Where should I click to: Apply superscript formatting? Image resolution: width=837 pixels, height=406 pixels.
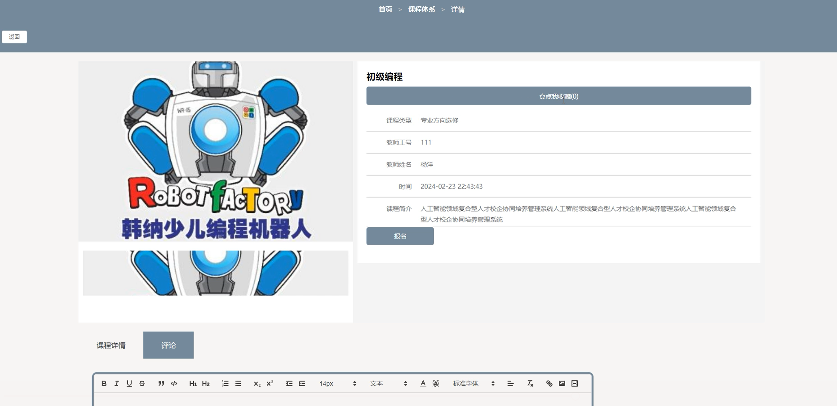coord(270,384)
